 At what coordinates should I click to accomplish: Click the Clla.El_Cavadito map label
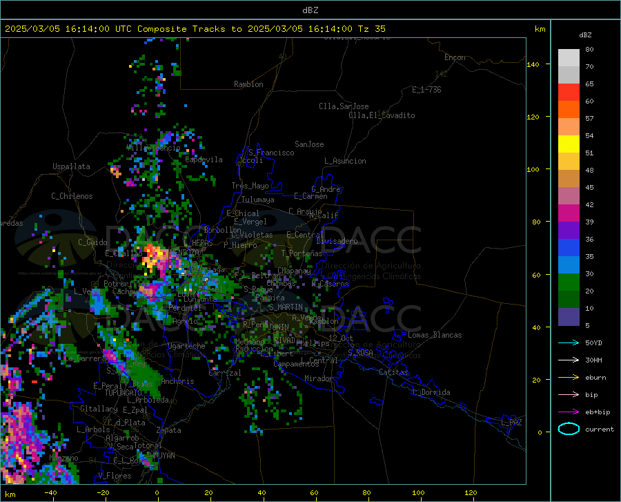pyautogui.click(x=382, y=115)
